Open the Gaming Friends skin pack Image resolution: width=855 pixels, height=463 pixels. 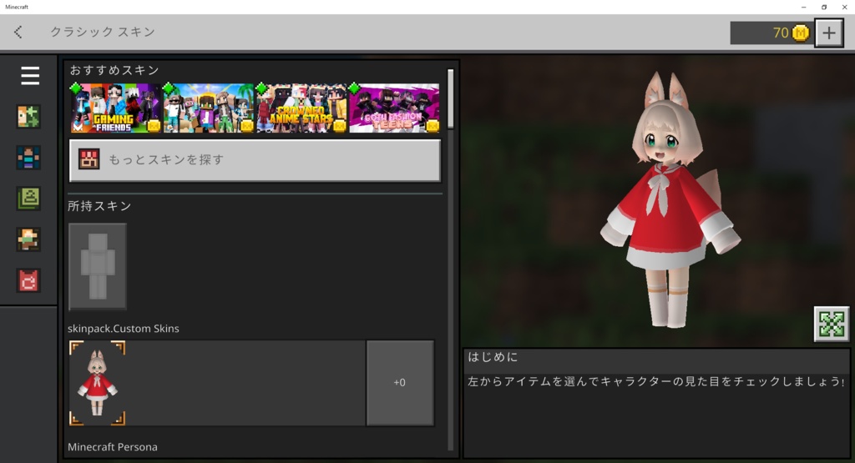(115, 108)
